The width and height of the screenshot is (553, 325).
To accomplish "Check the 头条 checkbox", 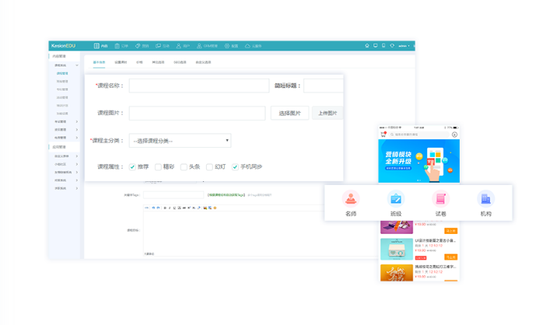I will (184, 166).
